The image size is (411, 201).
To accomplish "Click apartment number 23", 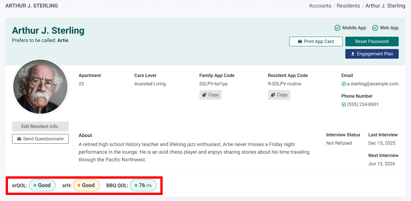I will [x=81, y=84].
